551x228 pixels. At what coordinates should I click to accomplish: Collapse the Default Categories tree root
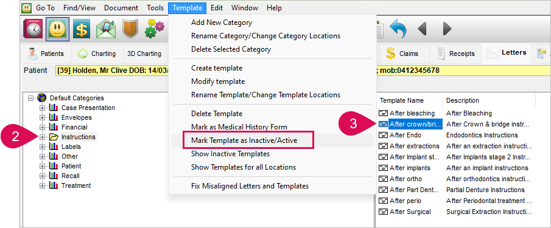pyautogui.click(x=30, y=98)
